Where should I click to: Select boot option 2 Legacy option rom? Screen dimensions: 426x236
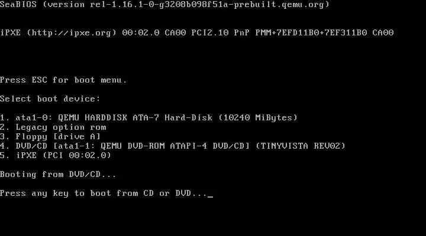(x=53, y=127)
